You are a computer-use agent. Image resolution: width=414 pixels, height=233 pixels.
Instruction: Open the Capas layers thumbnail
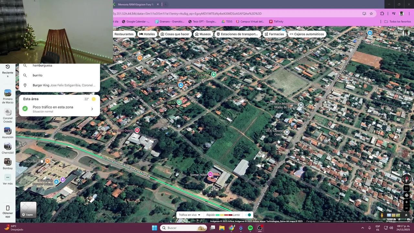coord(28,210)
